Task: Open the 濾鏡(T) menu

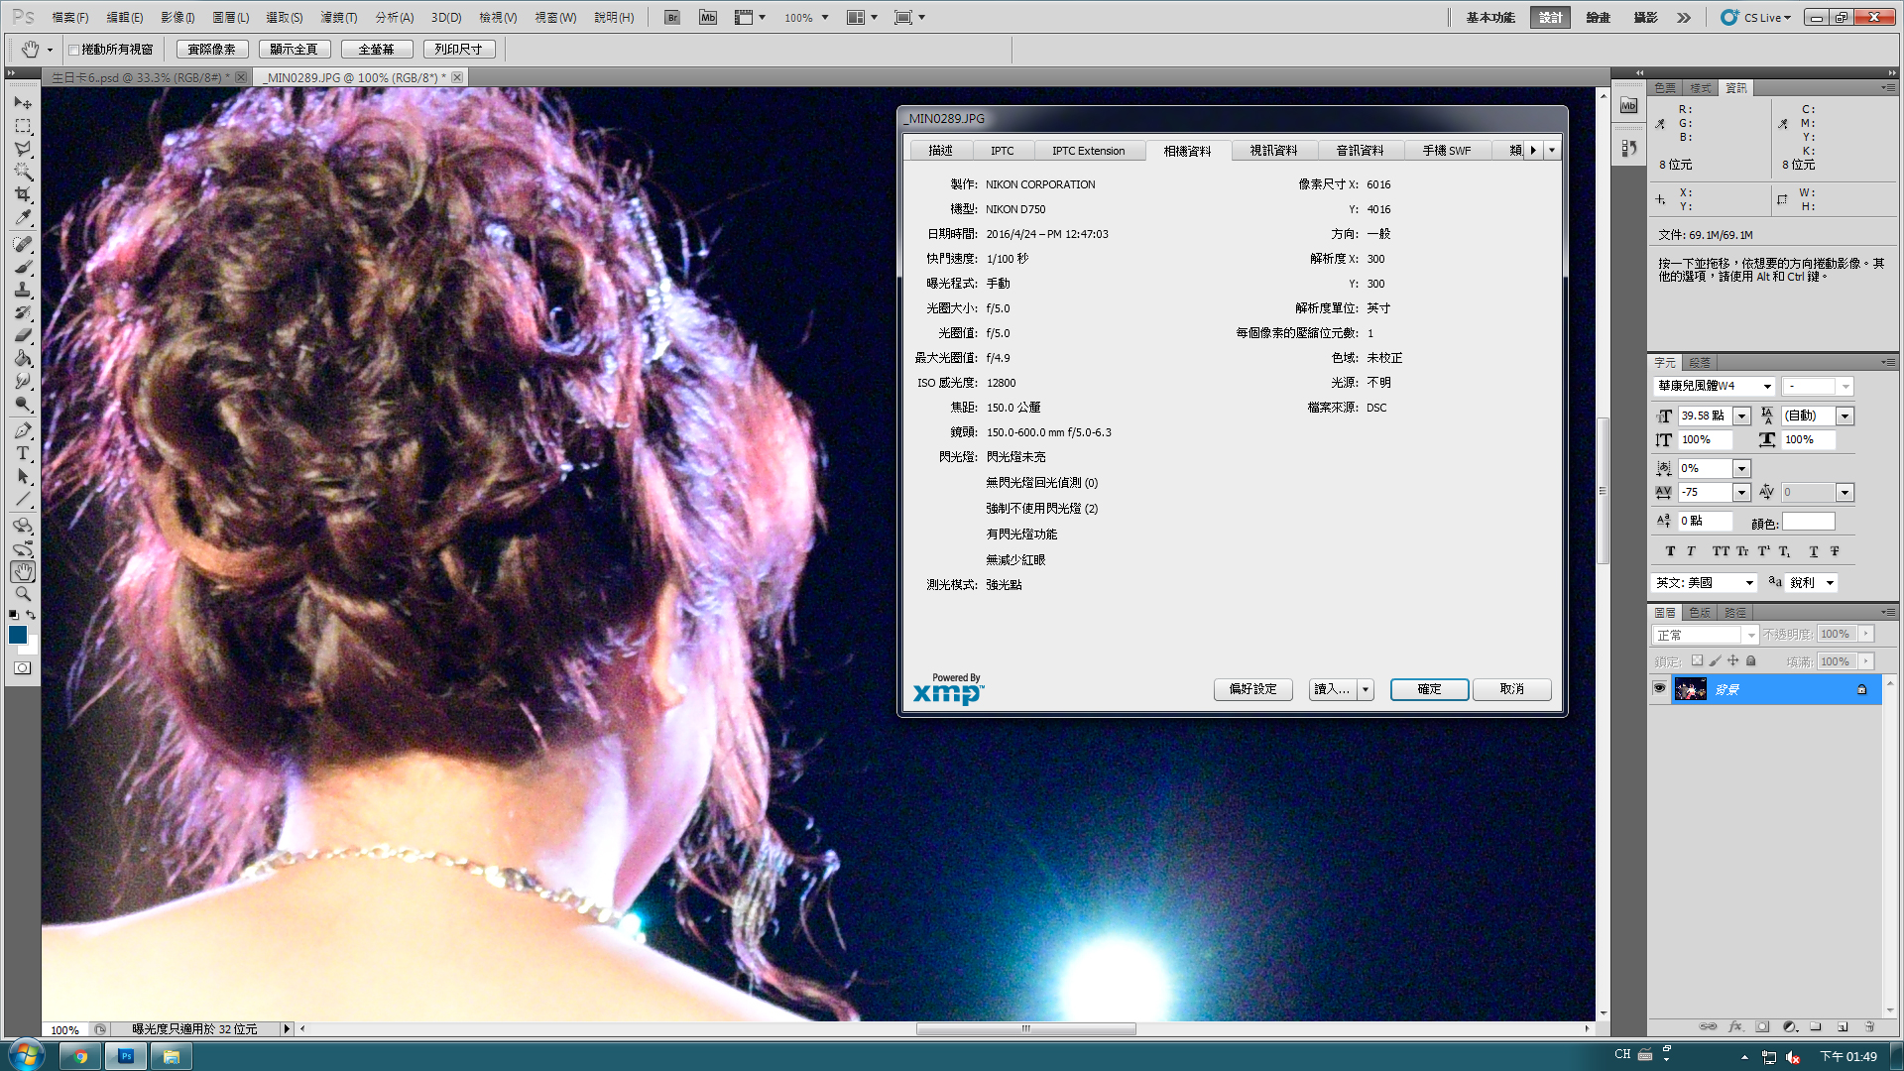Action: tap(339, 17)
